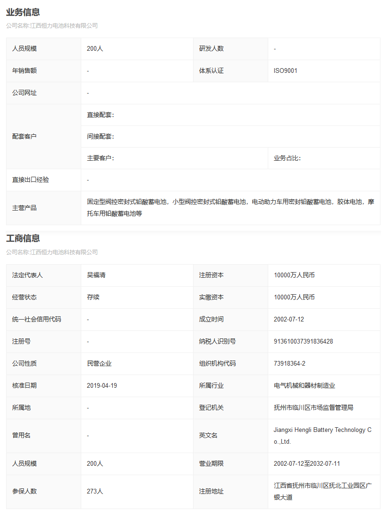The image size is (388, 517).
Task: Click the 统一社会信用代码 label
Action: tap(37, 319)
